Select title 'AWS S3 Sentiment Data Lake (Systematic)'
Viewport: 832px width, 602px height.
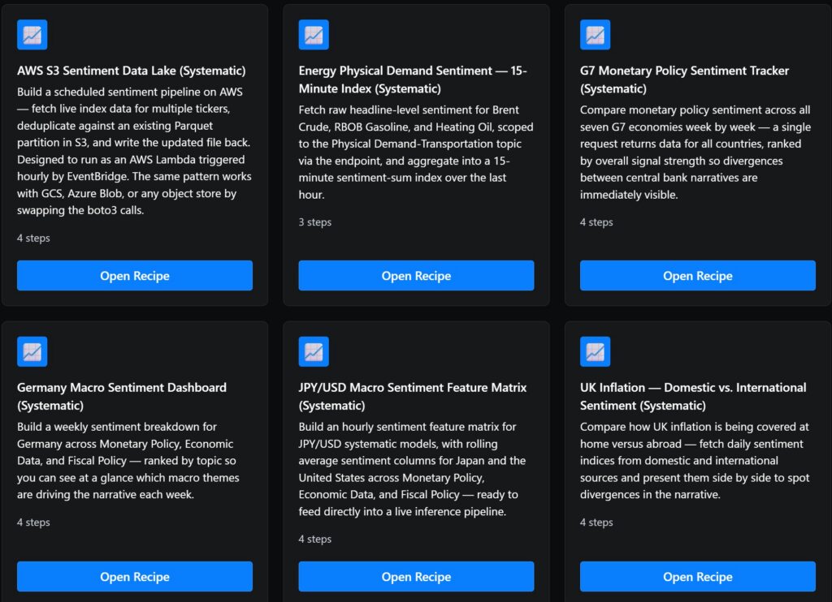point(131,71)
